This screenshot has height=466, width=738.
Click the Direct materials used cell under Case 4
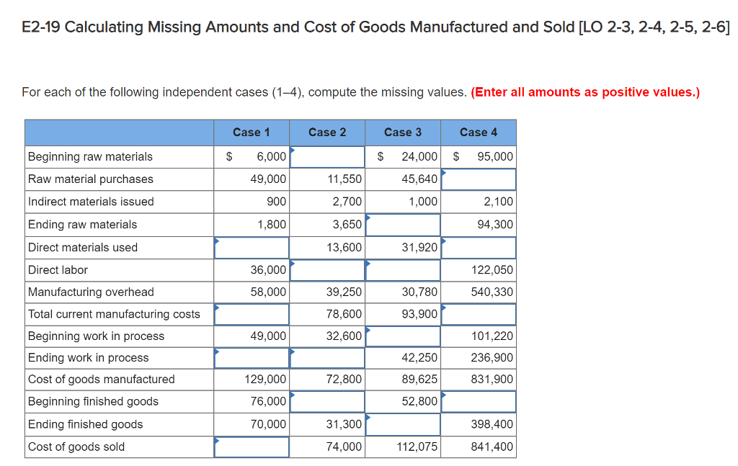[x=479, y=247]
